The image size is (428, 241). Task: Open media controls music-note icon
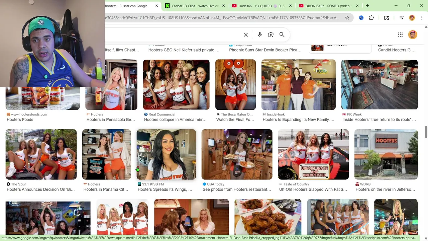click(402, 18)
